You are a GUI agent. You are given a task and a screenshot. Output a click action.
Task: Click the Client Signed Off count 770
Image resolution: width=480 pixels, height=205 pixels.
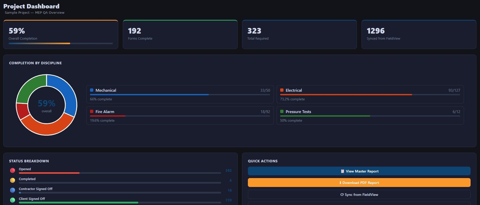[229, 200]
